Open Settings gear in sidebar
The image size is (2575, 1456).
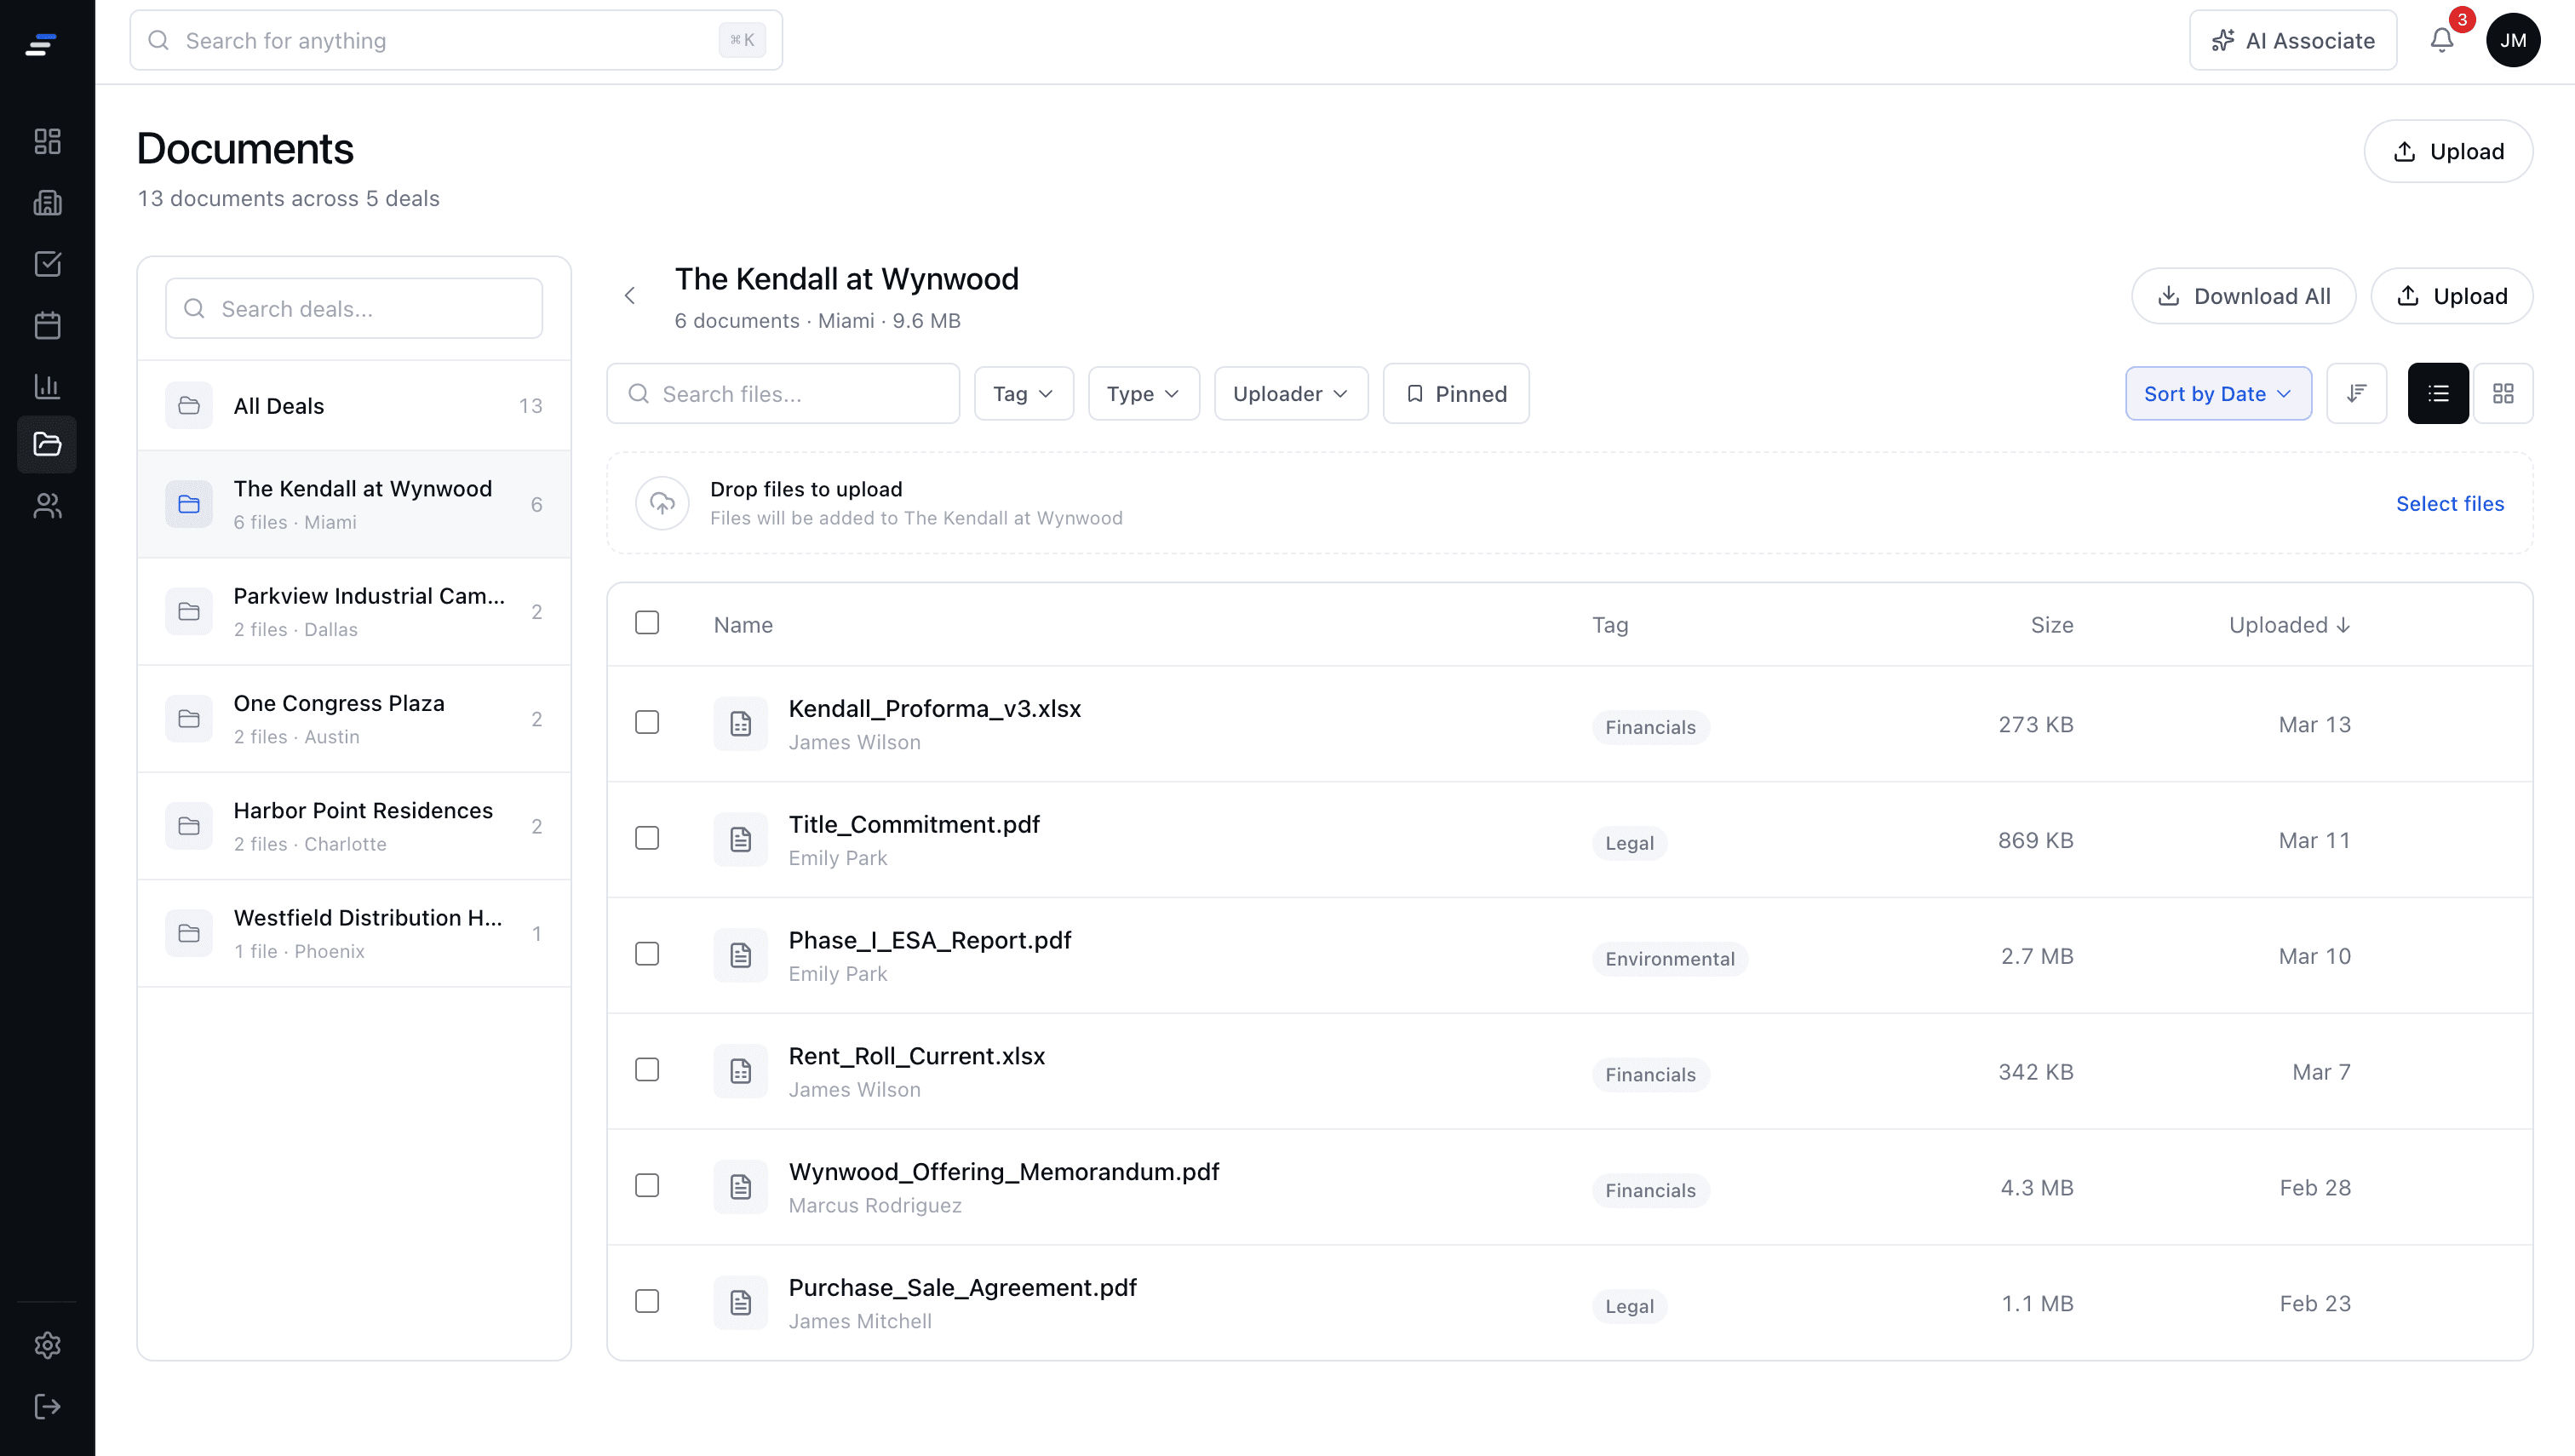coord(47,1345)
